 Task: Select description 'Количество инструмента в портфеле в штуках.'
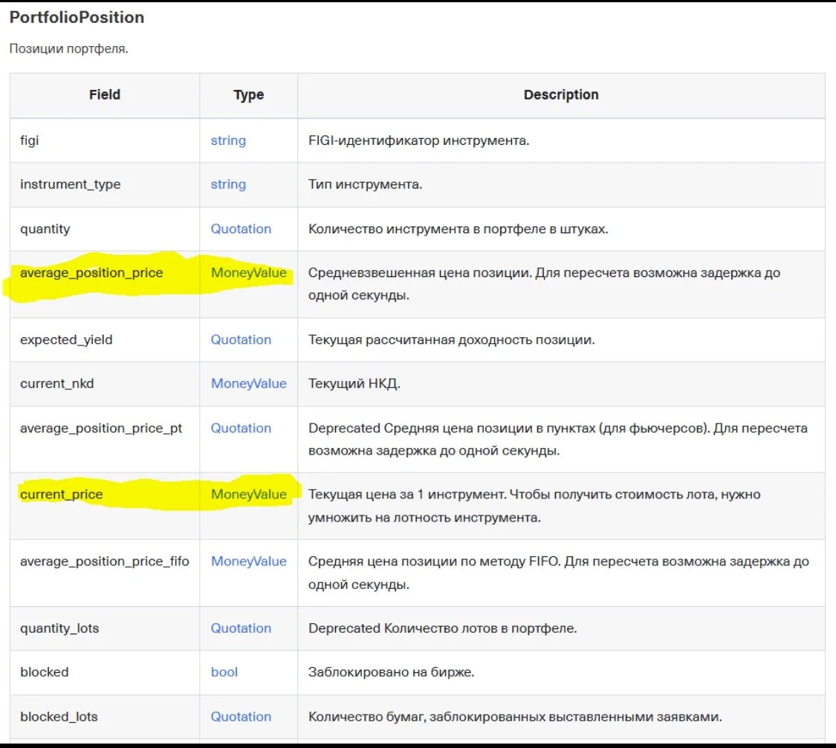[x=458, y=229]
